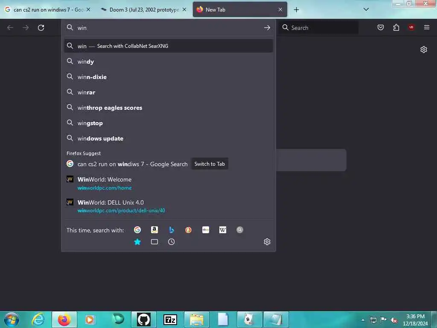Image resolution: width=437 pixels, height=328 pixels.
Task: Open 7-Zip from the taskbar
Action: (x=170, y=319)
